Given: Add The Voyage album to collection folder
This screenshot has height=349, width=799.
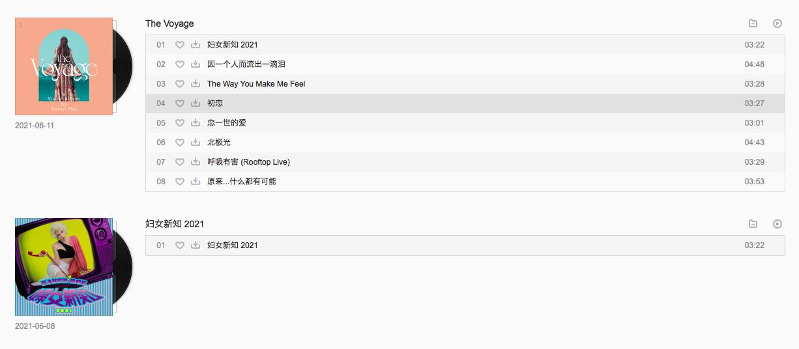Looking at the screenshot, I should click(753, 23).
